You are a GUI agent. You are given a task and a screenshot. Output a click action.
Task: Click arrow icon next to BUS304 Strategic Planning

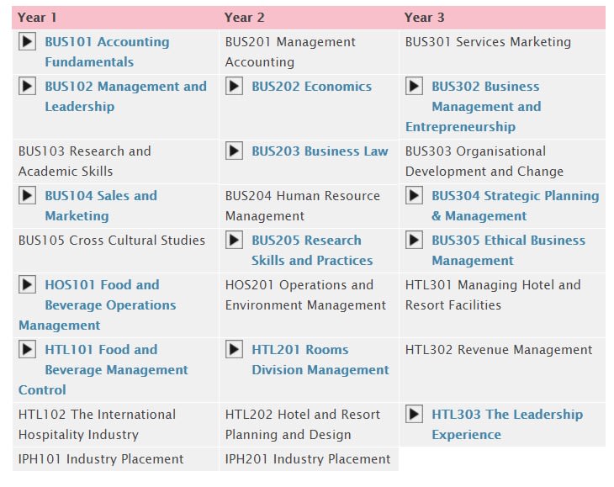pyautogui.click(x=415, y=195)
